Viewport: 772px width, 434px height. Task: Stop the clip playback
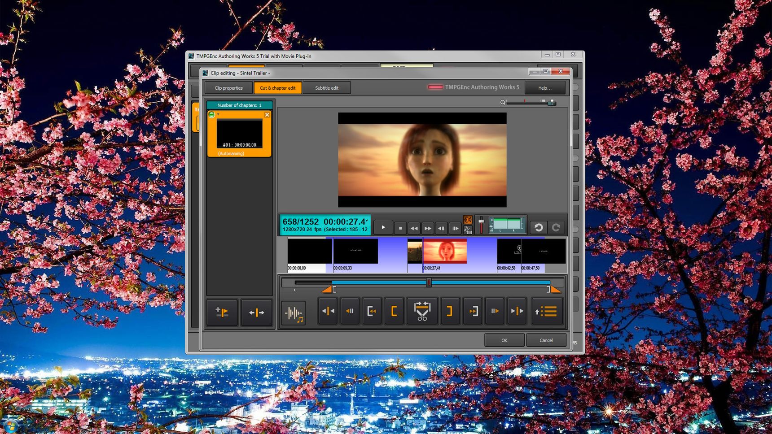pos(400,228)
